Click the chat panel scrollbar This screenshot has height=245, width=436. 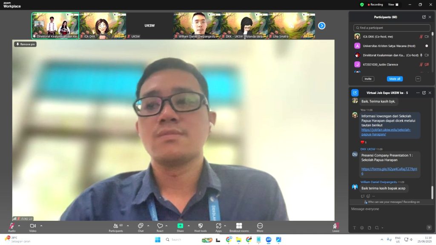click(432, 191)
